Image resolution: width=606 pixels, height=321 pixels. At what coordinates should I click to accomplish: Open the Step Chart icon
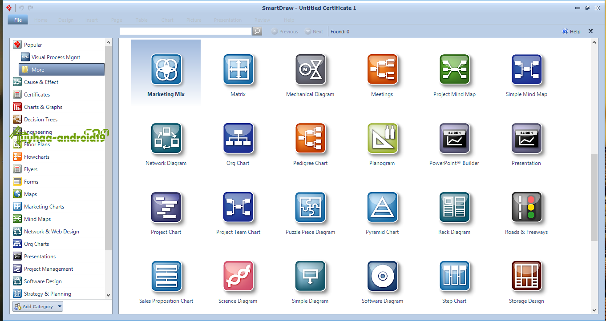click(455, 276)
